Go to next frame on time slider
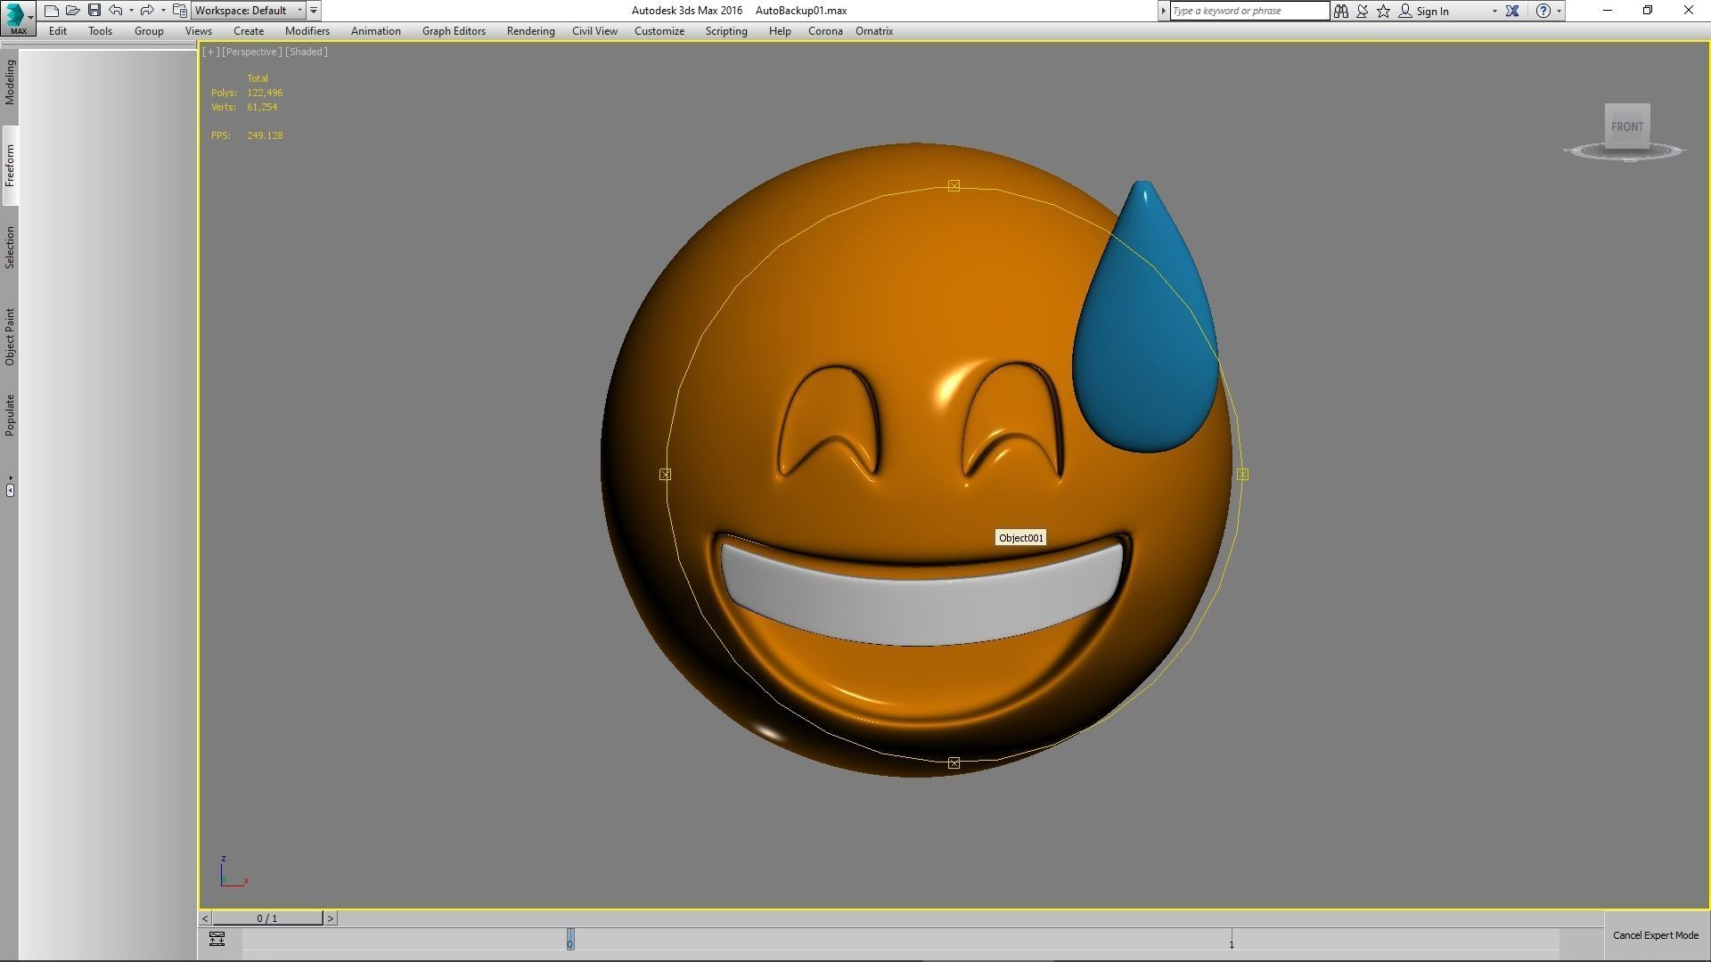 (x=331, y=918)
